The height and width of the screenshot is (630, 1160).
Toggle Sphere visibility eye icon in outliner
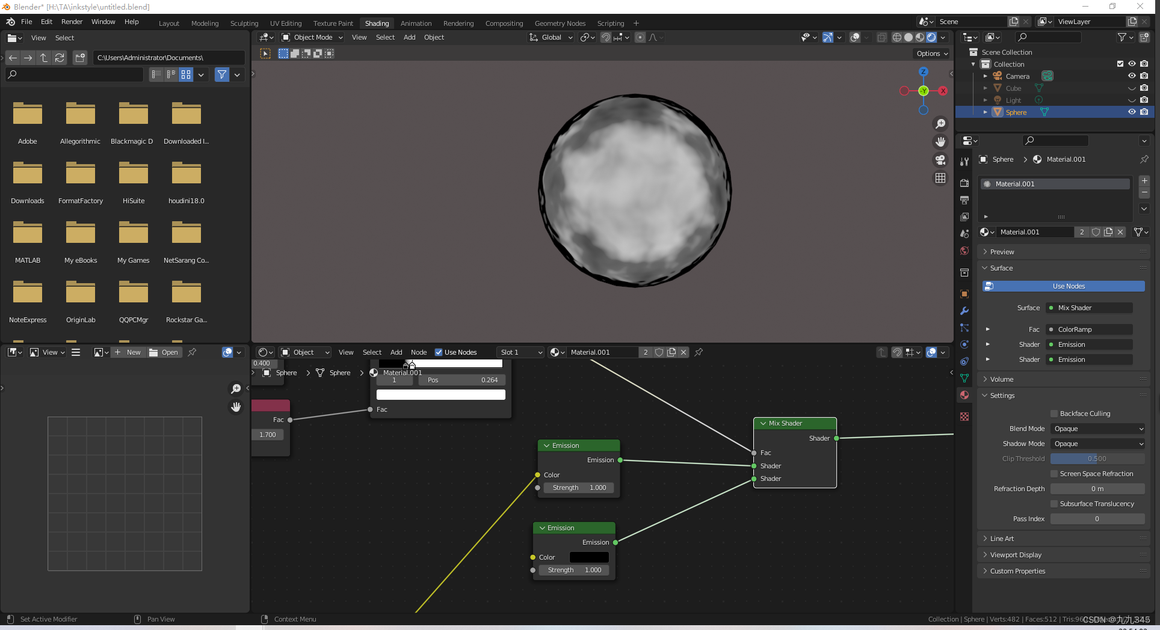click(1132, 112)
